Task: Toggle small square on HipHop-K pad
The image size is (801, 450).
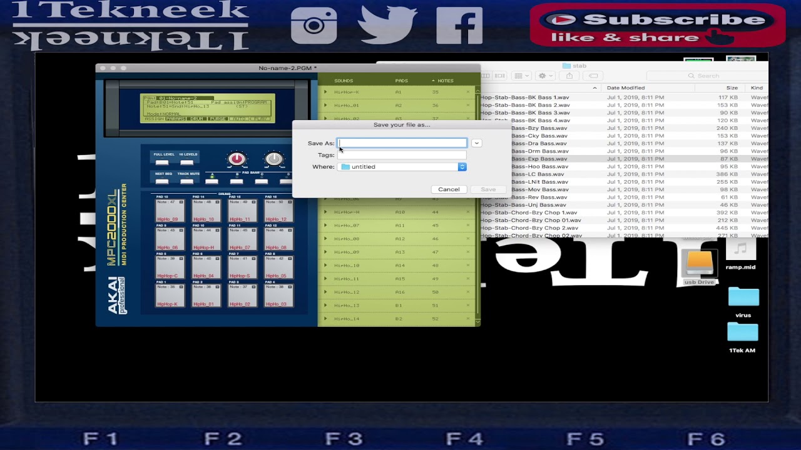Action: (x=182, y=287)
